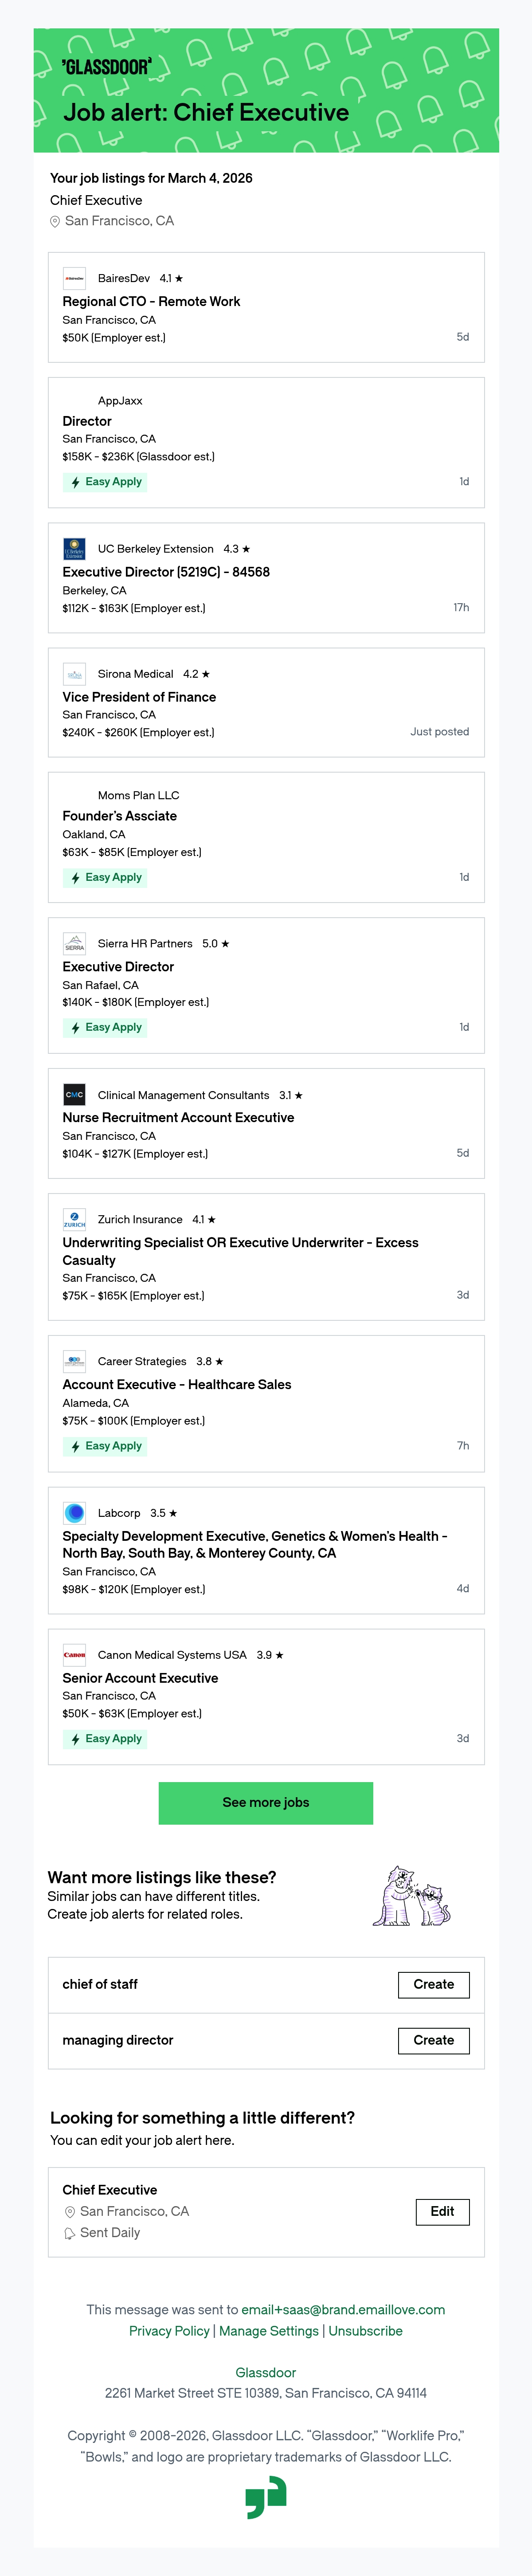Image resolution: width=532 pixels, height=2576 pixels.
Task: Click the location pin in Chief Executive alert card
Action: [x=70, y=2212]
